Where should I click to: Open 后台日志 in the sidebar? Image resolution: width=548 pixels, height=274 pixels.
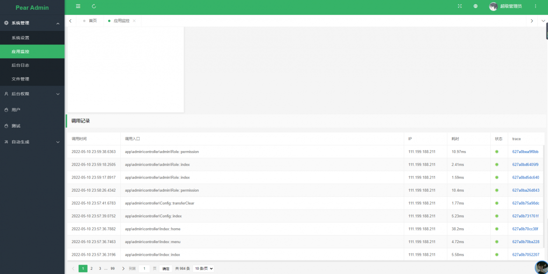click(x=32, y=65)
